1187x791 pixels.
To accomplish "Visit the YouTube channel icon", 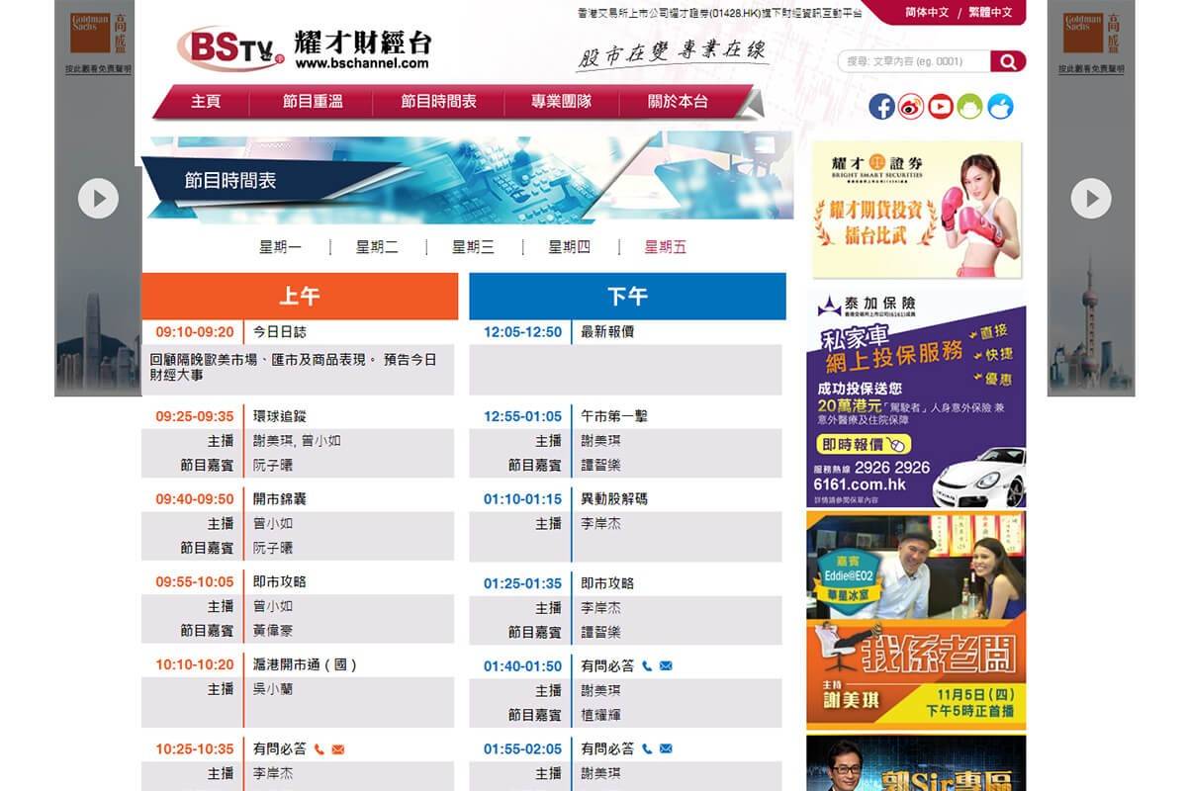I will click(x=941, y=107).
